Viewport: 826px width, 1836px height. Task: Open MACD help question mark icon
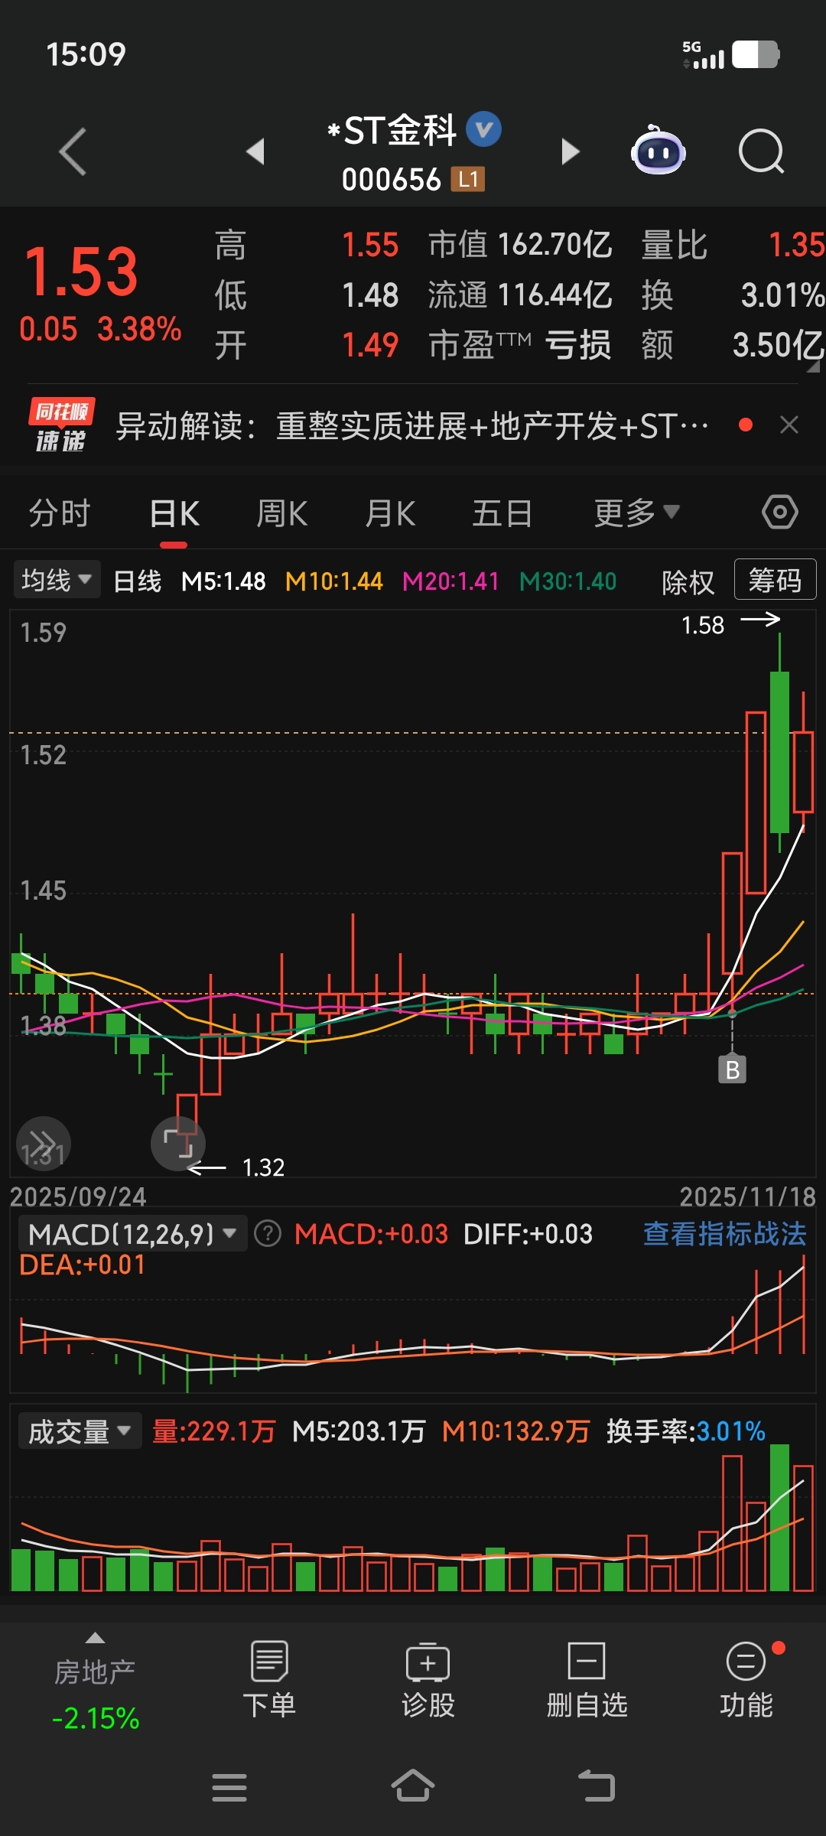pos(268,1233)
